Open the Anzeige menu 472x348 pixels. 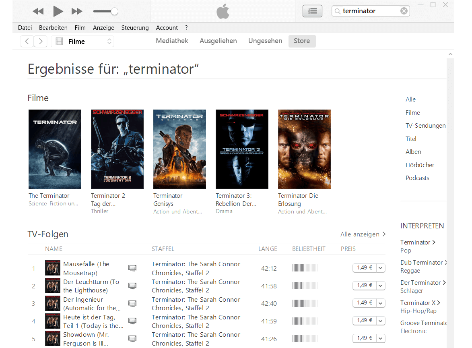tap(103, 28)
